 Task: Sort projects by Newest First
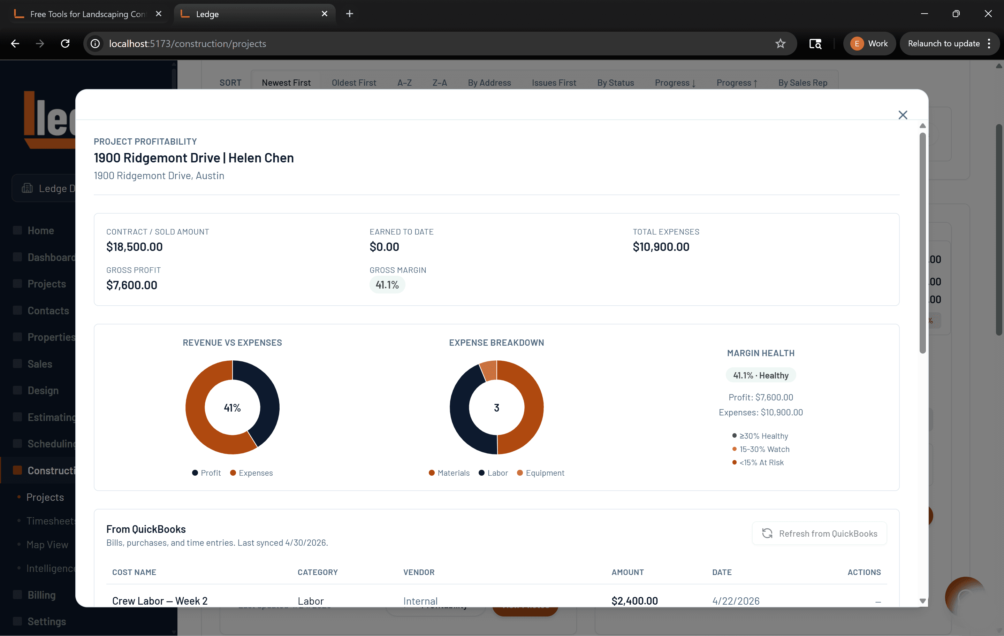286,83
